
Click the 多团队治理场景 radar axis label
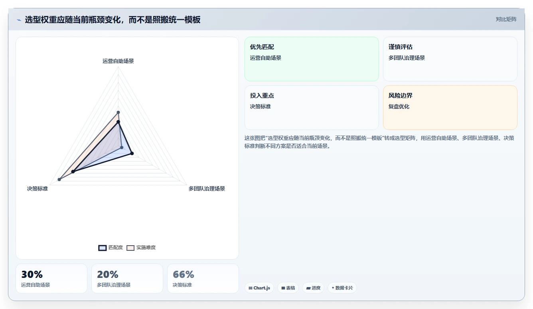coord(207,189)
